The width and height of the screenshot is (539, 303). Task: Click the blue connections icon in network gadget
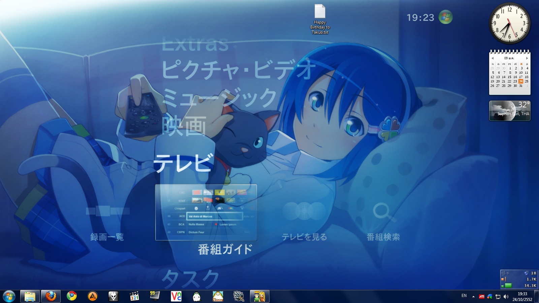pyautogui.click(x=526, y=273)
